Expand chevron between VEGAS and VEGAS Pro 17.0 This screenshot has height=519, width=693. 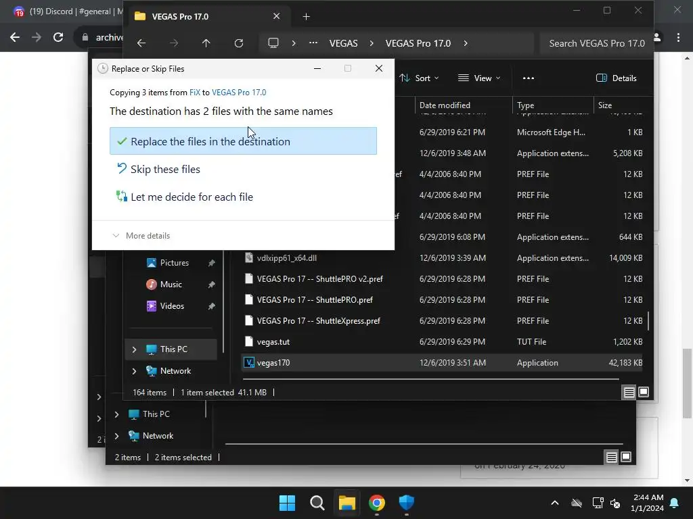[x=372, y=43]
